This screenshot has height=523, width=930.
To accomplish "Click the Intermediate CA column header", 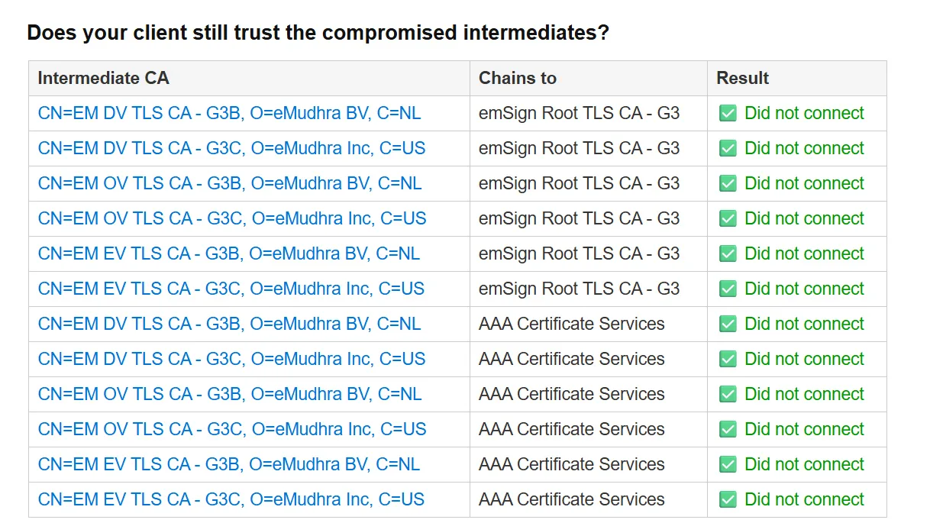I will (x=249, y=78).
